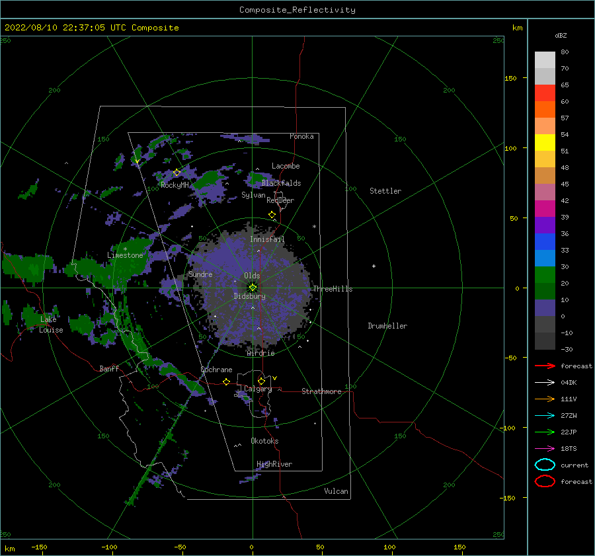Select the red forecast ellipse icon

coord(545,481)
